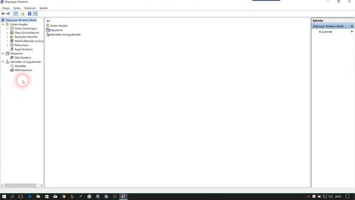Launch Edge browser from the taskbar

pos(29,197)
